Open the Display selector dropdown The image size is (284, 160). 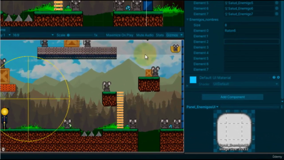click(5, 35)
